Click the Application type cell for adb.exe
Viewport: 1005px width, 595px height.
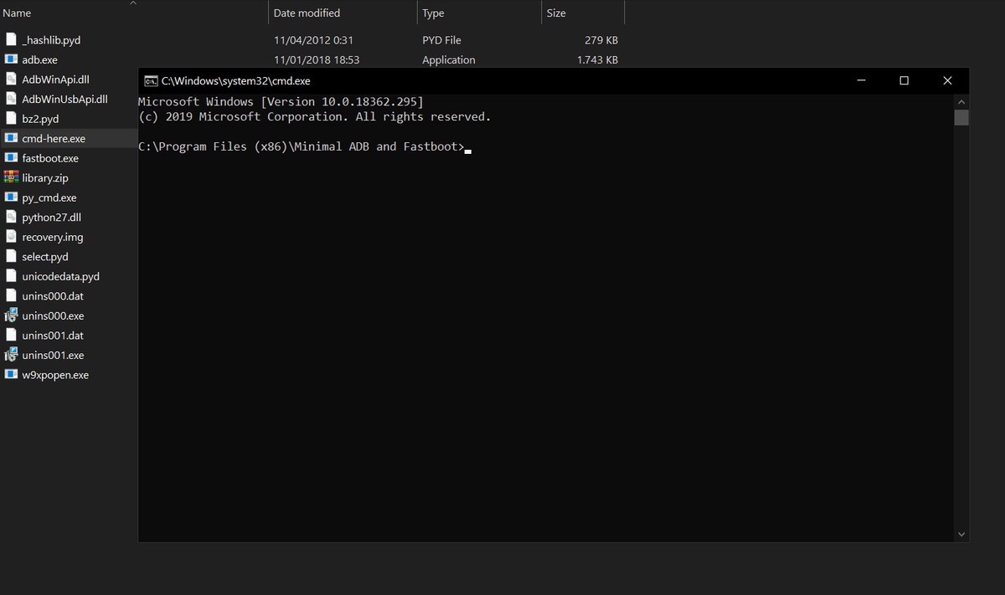click(449, 60)
